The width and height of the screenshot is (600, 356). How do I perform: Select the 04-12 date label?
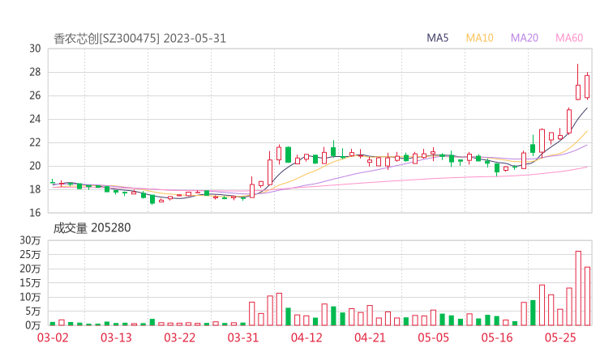[306, 337]
